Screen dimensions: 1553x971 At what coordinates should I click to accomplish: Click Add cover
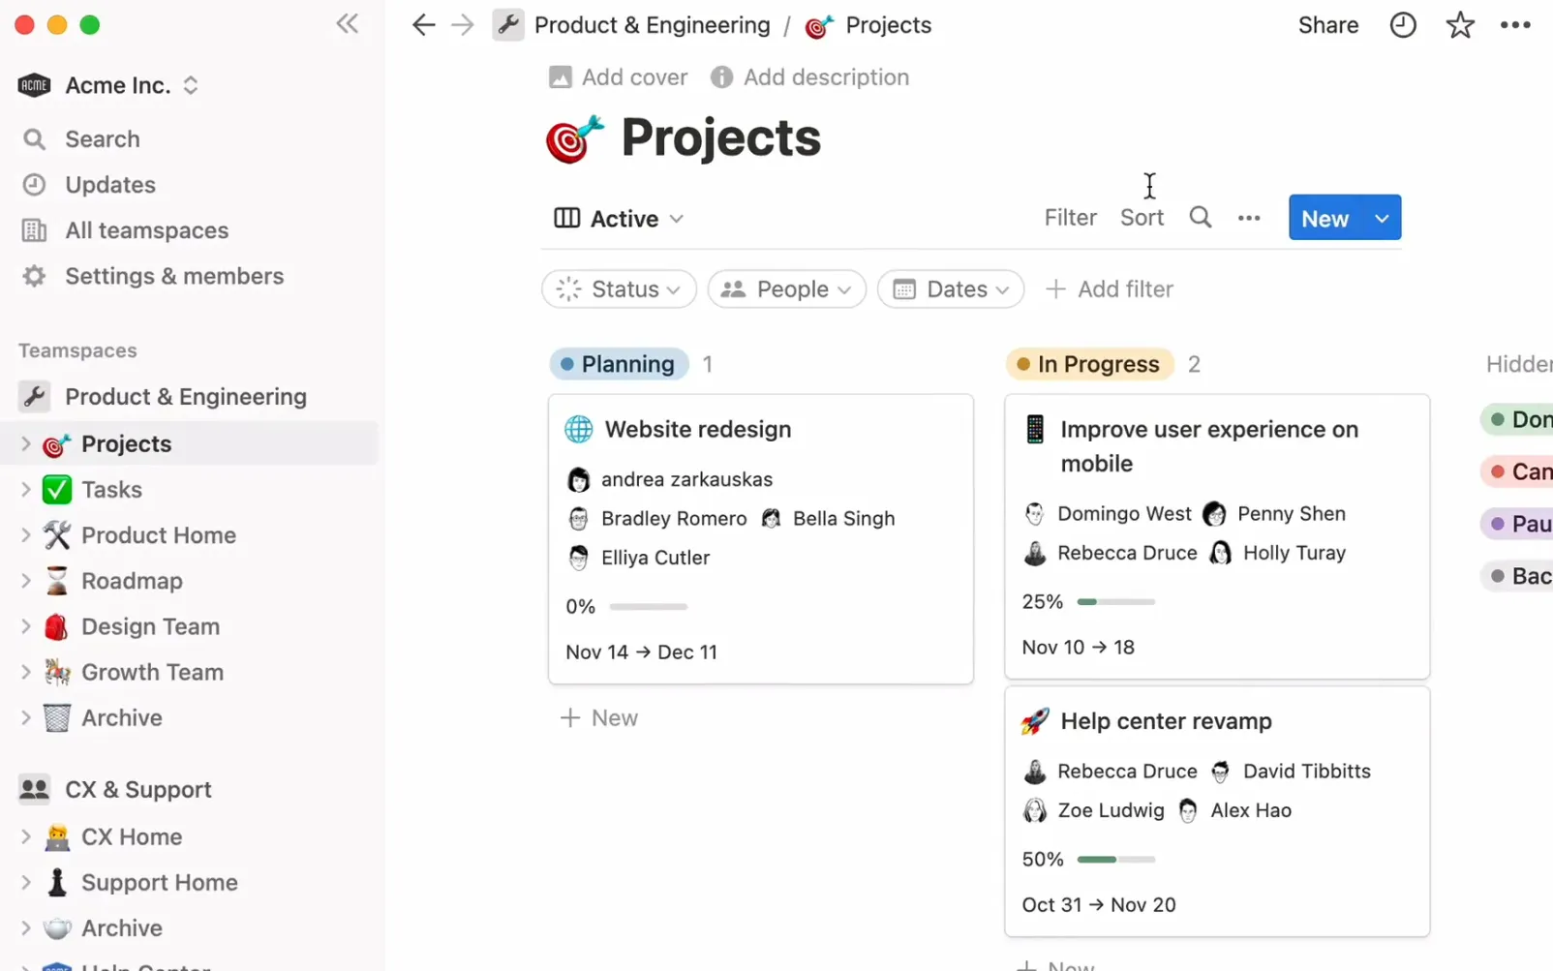point(618,77)
